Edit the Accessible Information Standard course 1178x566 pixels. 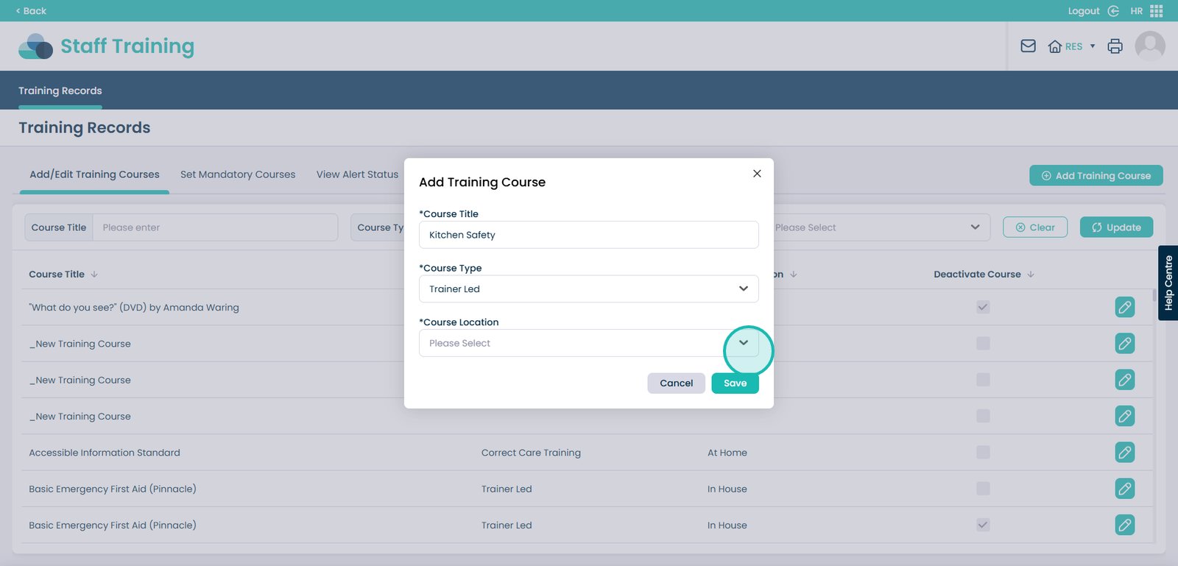click(1125, 452)
